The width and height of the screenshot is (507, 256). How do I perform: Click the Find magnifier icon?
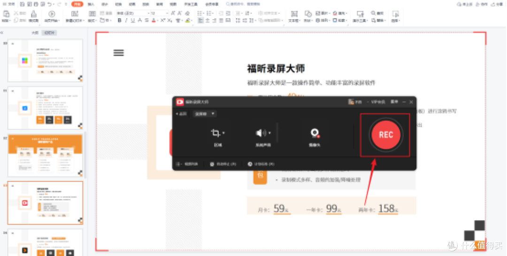pos(374,13)
